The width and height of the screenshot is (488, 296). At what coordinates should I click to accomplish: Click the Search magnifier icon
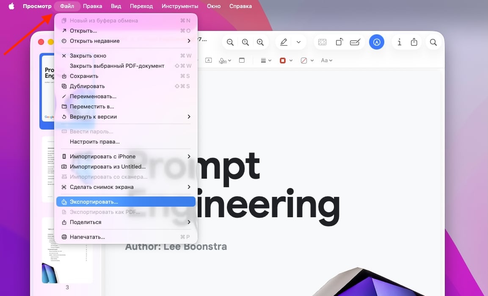[433, 42]
